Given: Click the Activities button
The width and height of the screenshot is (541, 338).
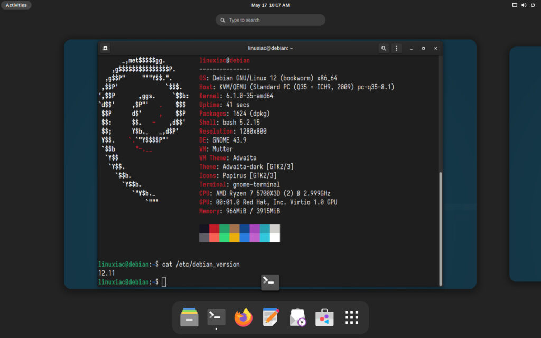Looking at the screenshot, I should (x=16, y=5).
